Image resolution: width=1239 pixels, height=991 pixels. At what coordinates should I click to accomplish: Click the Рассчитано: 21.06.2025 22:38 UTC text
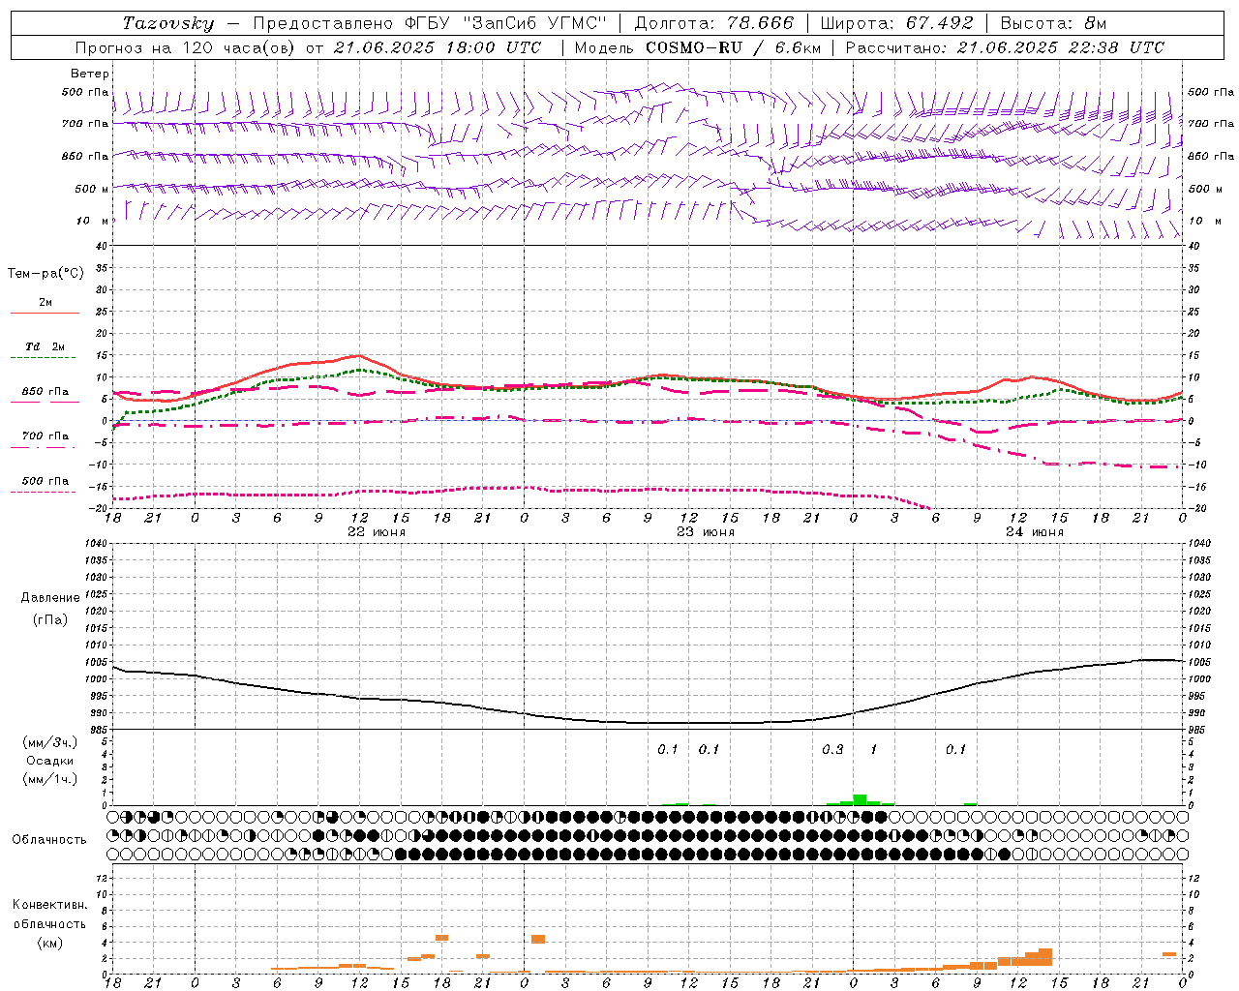pyautogui.click(x=1005, y=47)
